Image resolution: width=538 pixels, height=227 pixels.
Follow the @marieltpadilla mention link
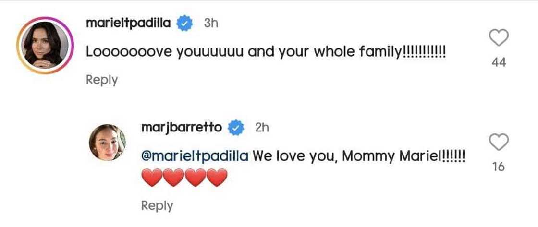point(195,156)
